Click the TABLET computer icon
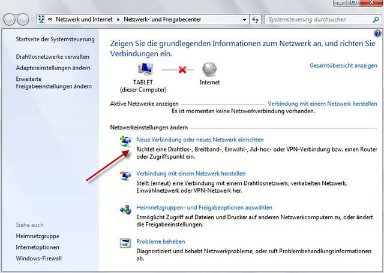Image resolution: width=384 pixels, height=273 pixels. click(146, 69)
